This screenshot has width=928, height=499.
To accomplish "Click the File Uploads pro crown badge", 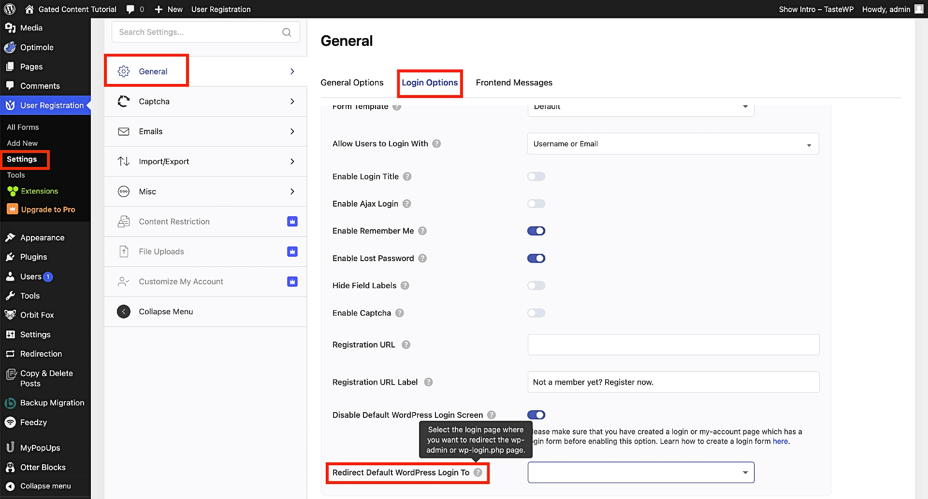I will [292, 251].
